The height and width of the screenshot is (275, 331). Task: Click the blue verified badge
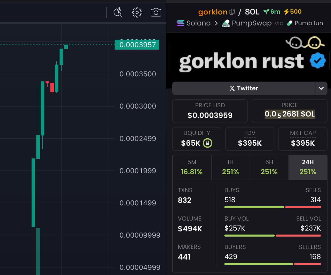[318, 60]
